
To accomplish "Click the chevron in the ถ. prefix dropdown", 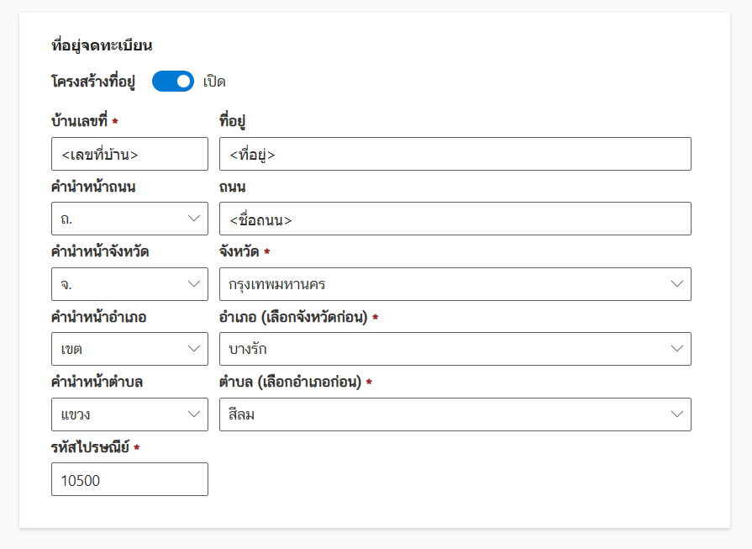I will [x=194, y=219].
